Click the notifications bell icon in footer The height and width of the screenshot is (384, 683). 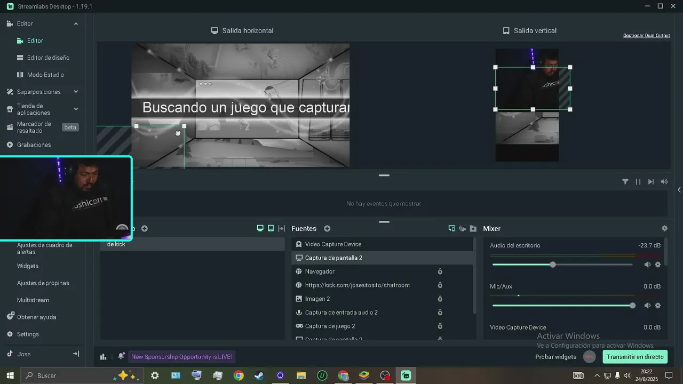point(121,356)
